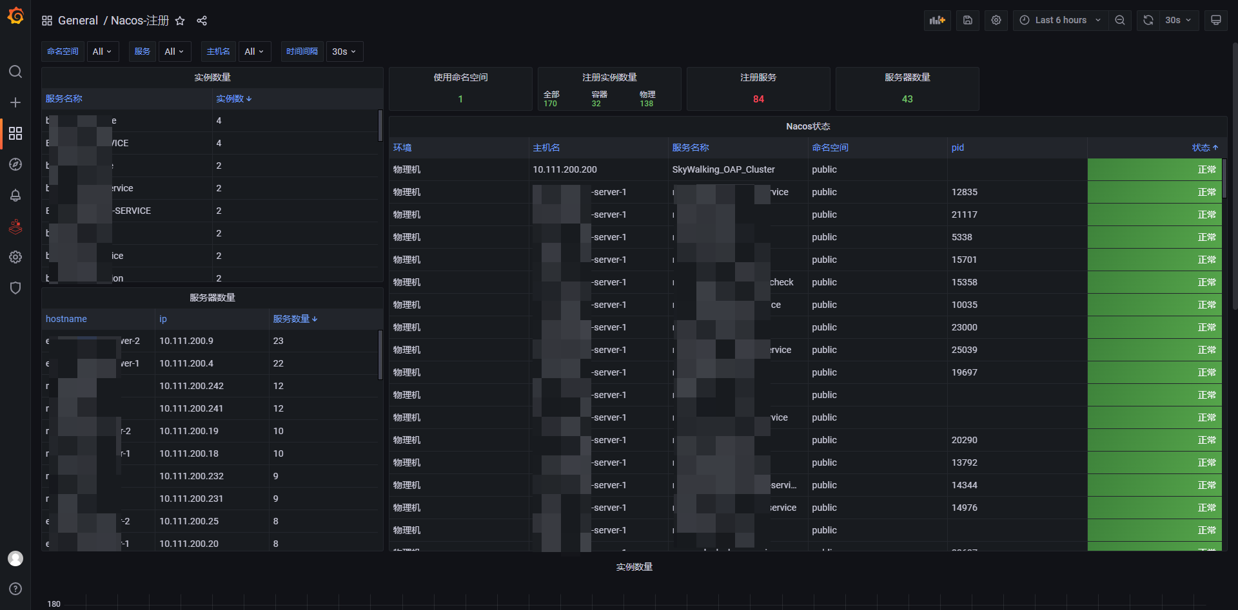This screenshot has width=1238, height=610.
Task: Open the Alerting bell icon
Action: click(x=15, y=195)
